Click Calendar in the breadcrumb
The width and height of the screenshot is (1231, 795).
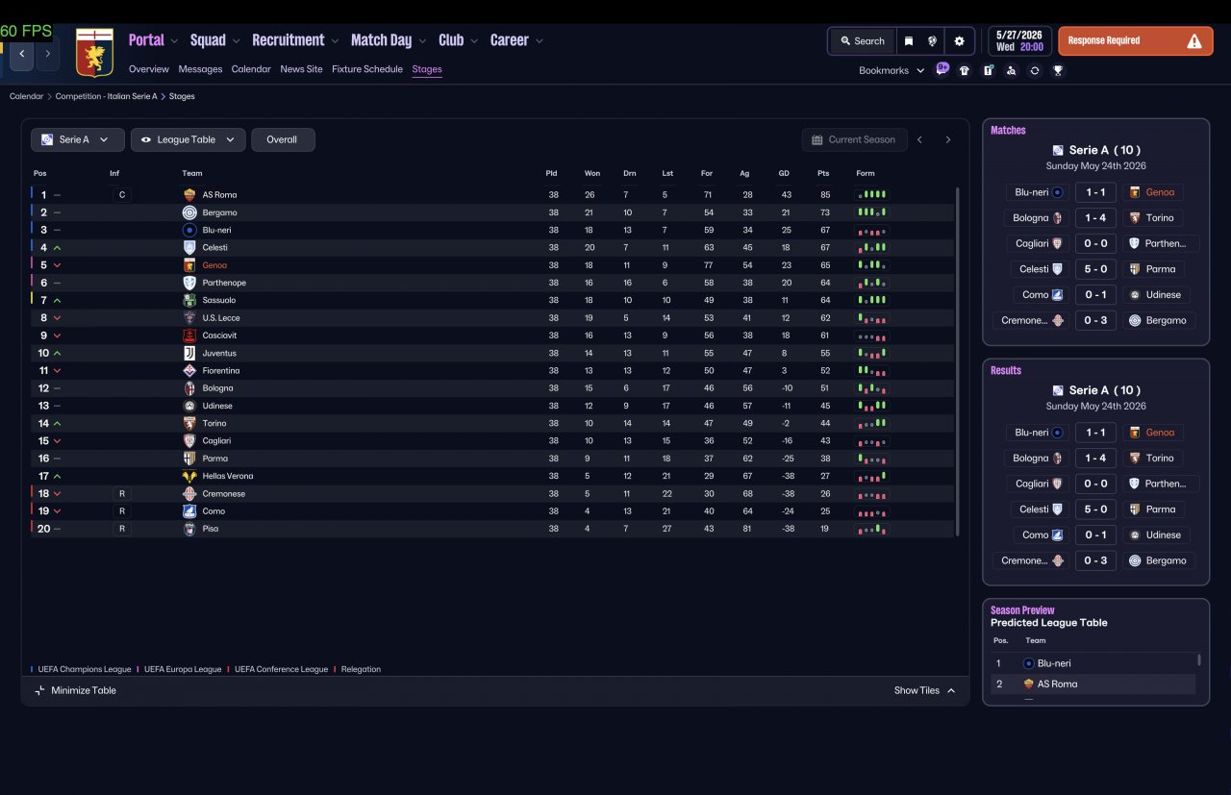[27, 96]
